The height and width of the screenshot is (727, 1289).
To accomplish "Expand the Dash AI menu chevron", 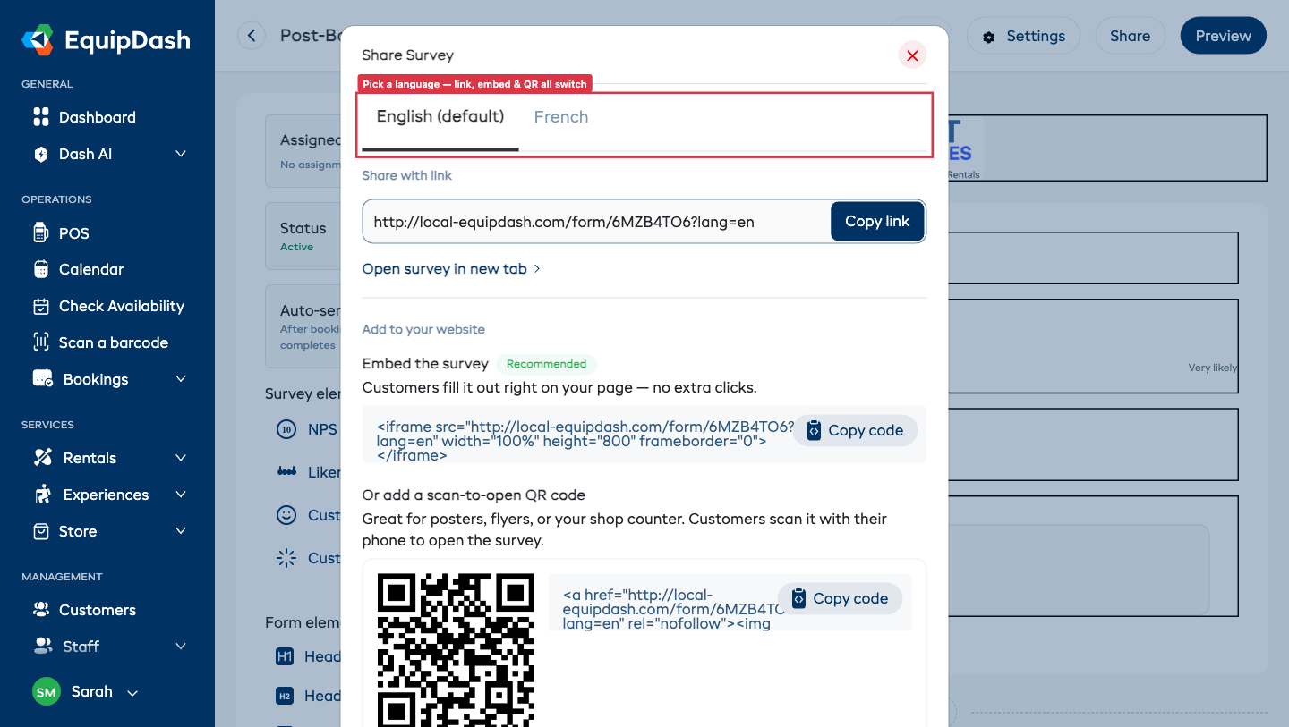I will tap(181, 154).
